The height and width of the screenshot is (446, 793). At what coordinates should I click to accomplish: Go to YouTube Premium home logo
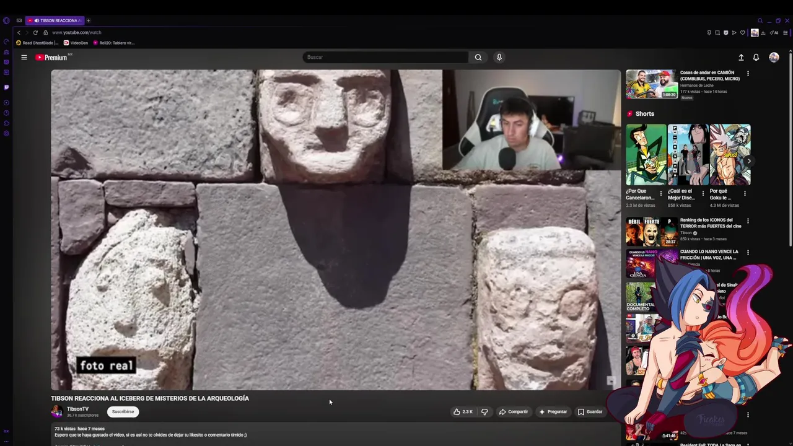click(51, 57)
